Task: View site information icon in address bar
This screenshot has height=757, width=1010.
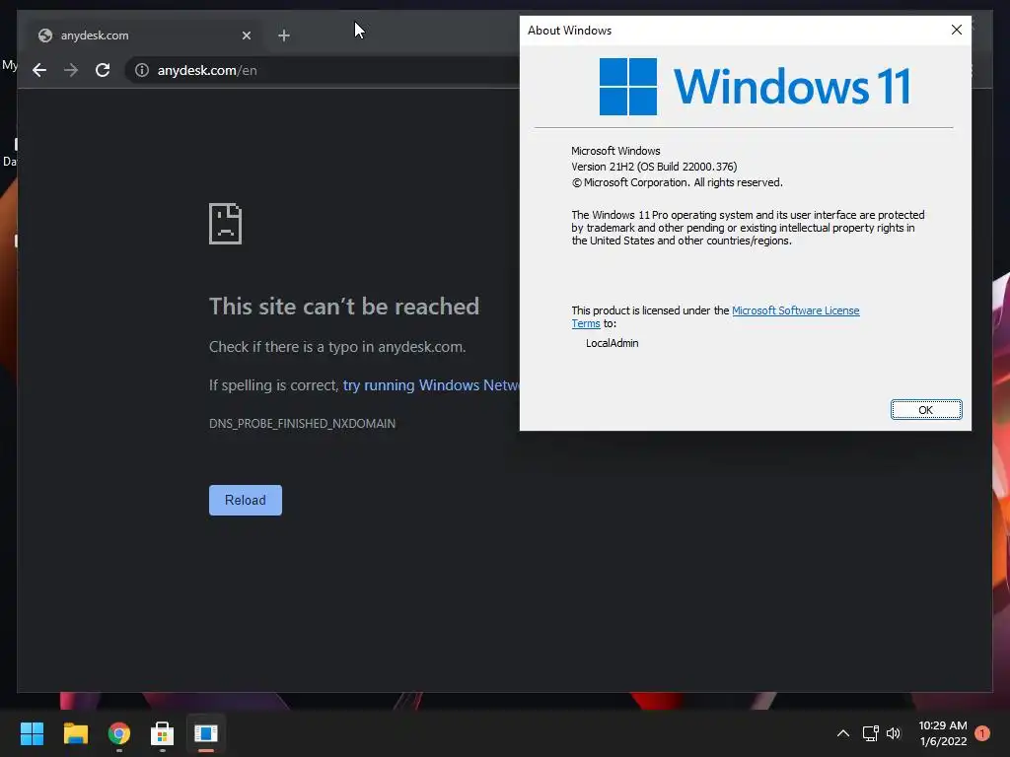Action: click(142, 70)
